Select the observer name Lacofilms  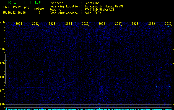92,3
